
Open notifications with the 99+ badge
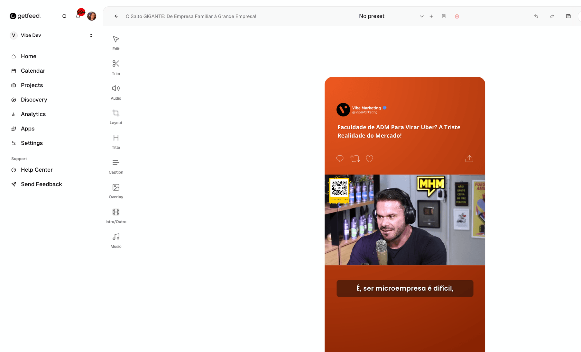(x=78, y=16)
